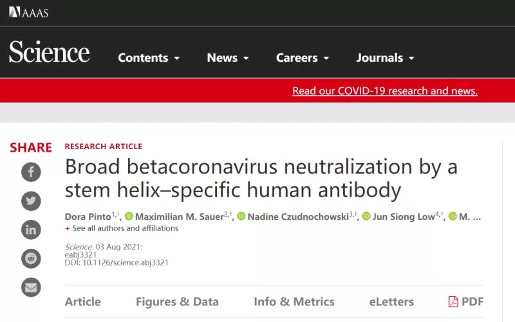Share article on Reddit

pos(31,258)
